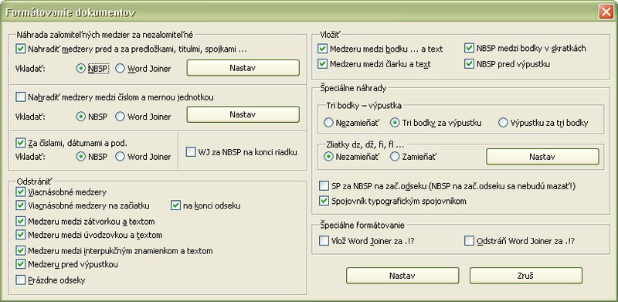Toggle na konci odseku checkbox
Viewport: 618px width, 302px height.
coord(176,205)
